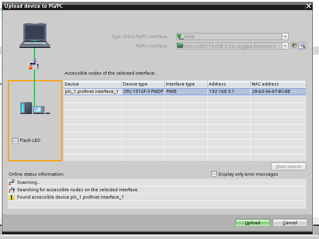Image resolution: width=319 pixels, height=239 pixels.
Task: Select the Scanning... status message
Action: pos(157,182)
